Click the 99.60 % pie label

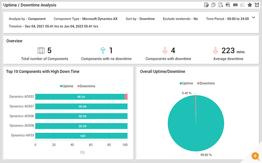pos(206,155)
